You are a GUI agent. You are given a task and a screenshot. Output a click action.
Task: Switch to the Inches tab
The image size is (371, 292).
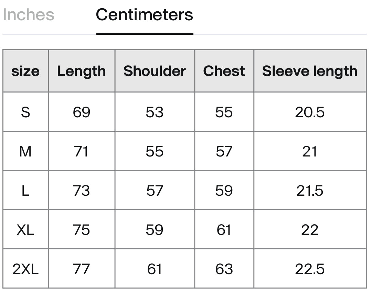[28, 15]
